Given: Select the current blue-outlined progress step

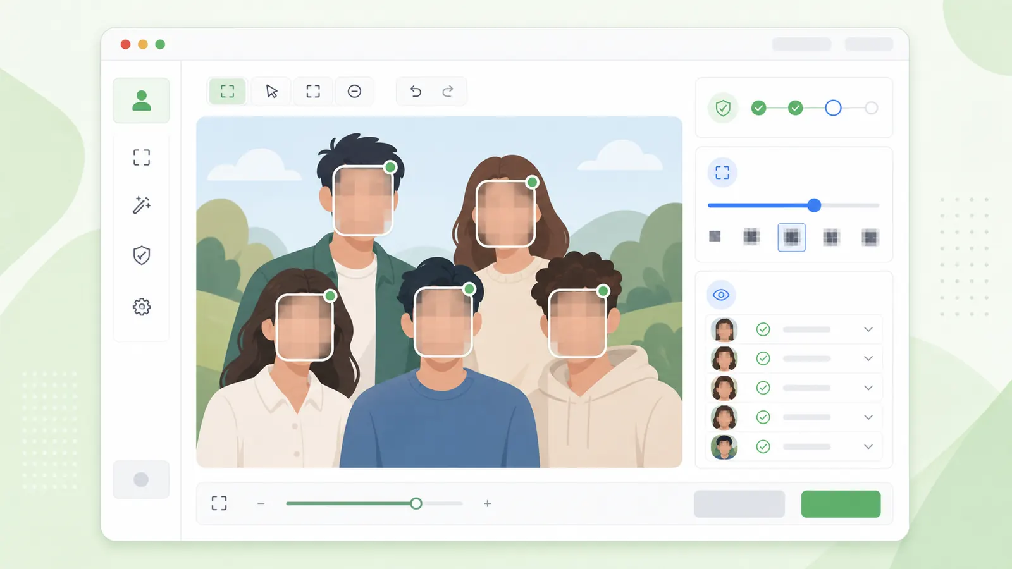Looking at the screenshot, I should (x=833, y=108).
